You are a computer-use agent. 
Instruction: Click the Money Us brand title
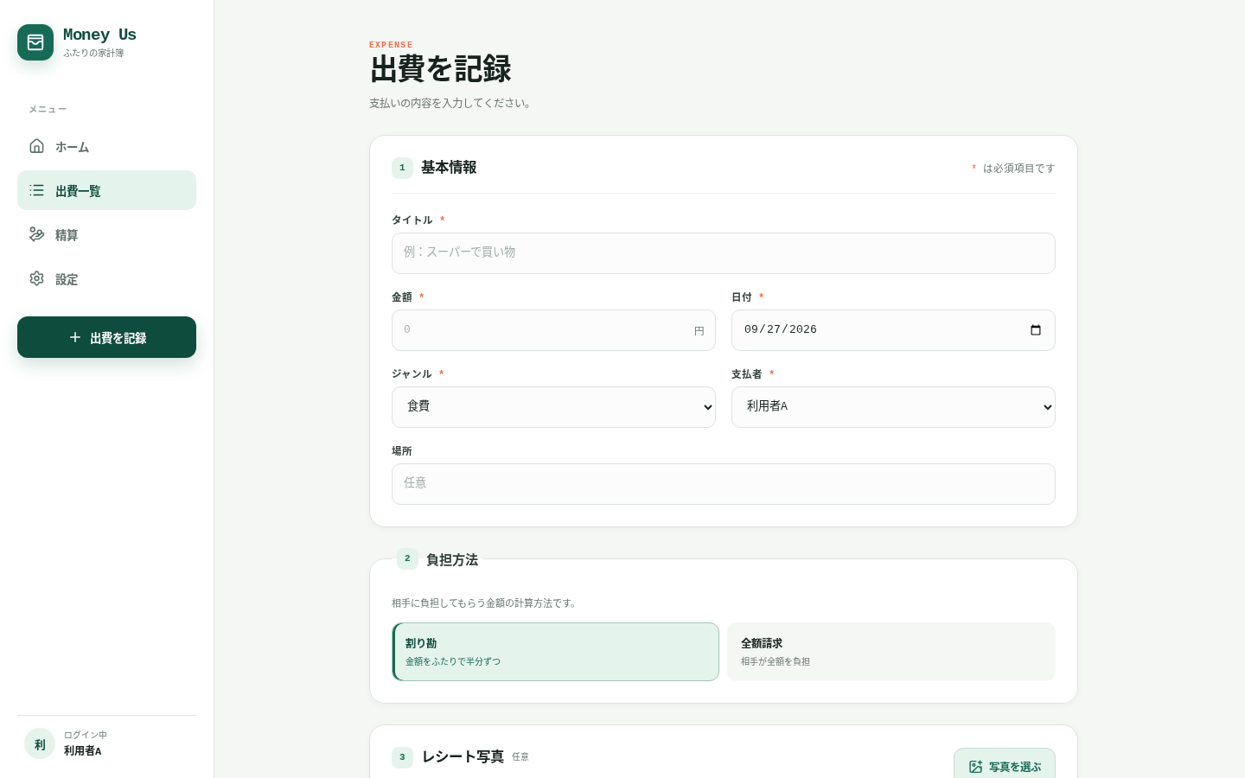tap(99, 35)
